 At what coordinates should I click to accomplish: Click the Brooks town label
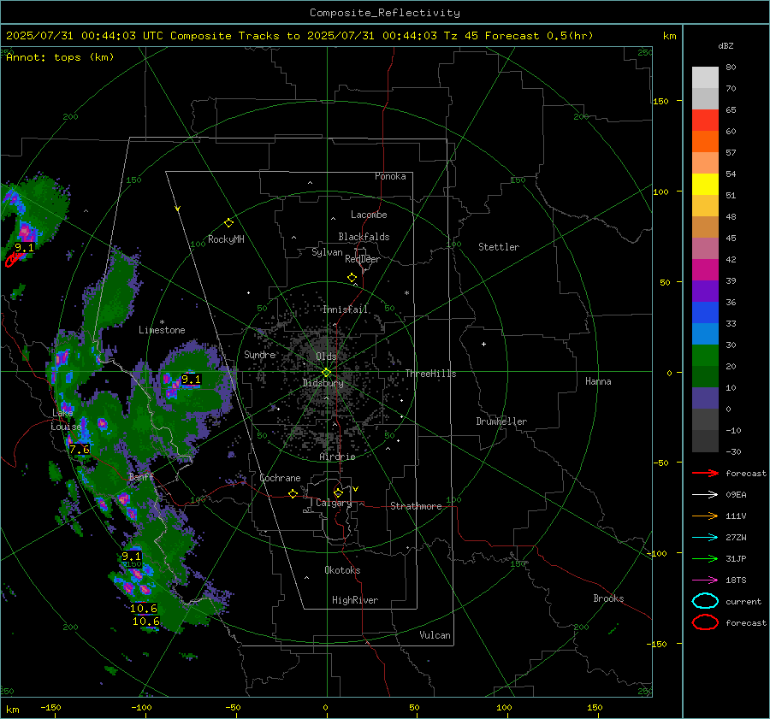click(608, 598)
